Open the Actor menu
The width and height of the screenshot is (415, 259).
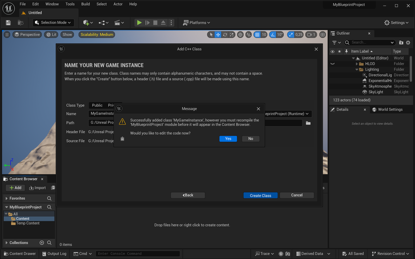(118, 4)
